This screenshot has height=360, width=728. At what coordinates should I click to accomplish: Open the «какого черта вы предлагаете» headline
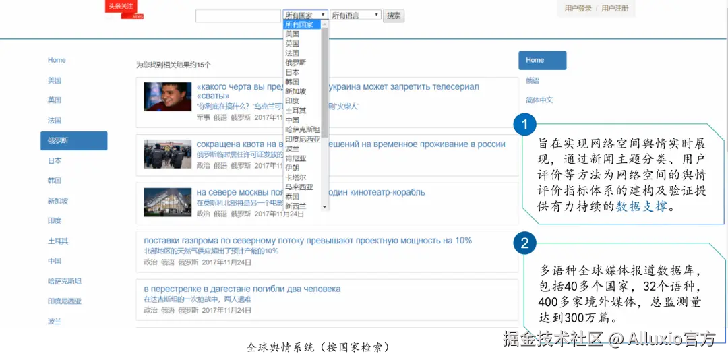338,91
